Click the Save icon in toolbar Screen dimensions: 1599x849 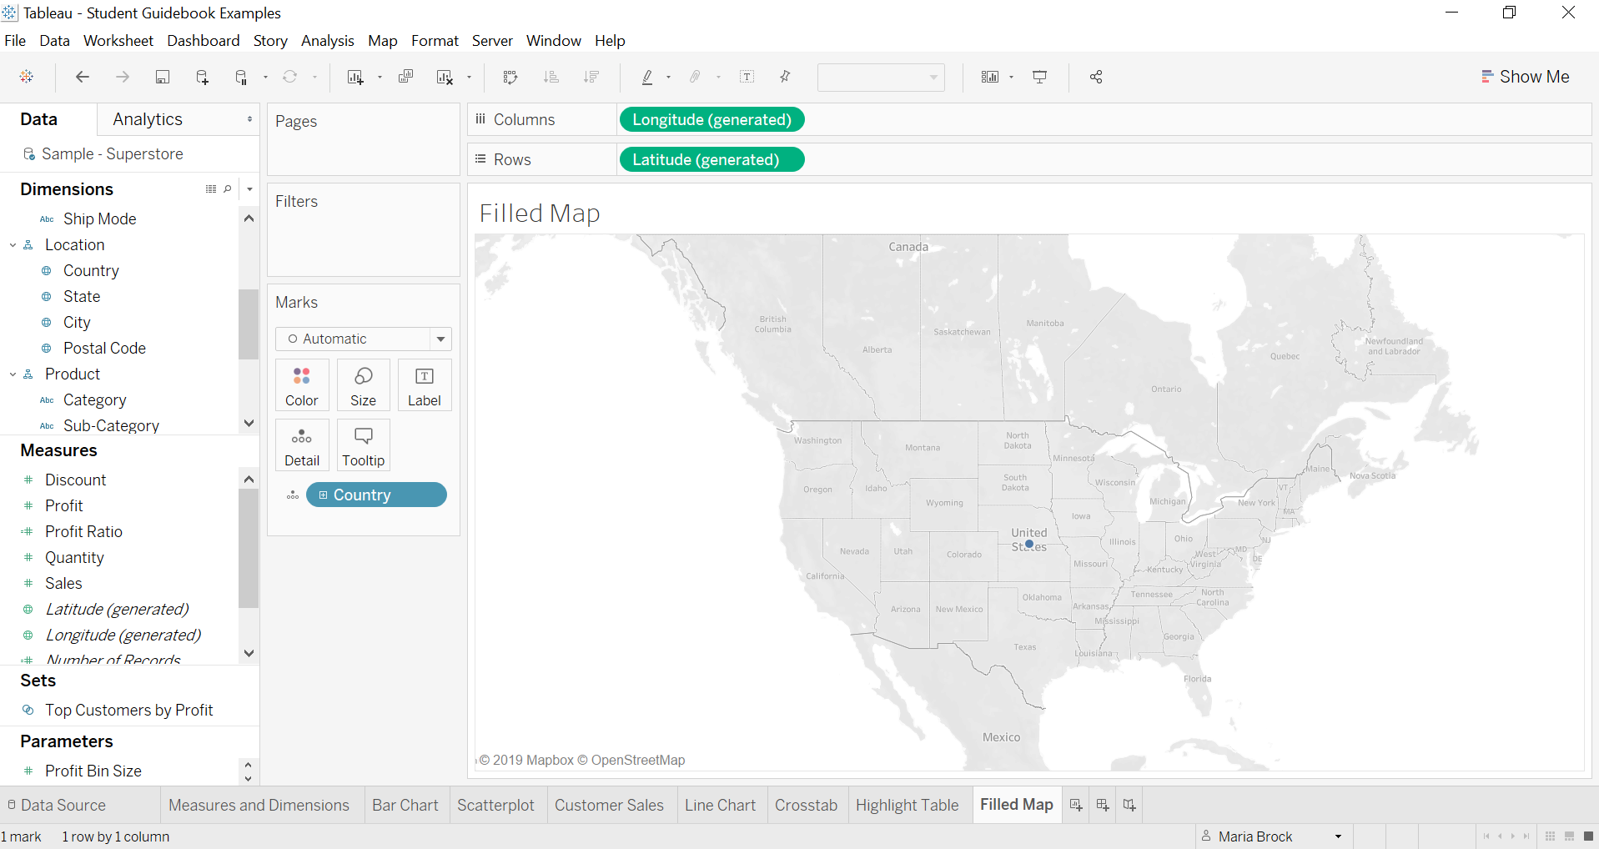(163, 77)
